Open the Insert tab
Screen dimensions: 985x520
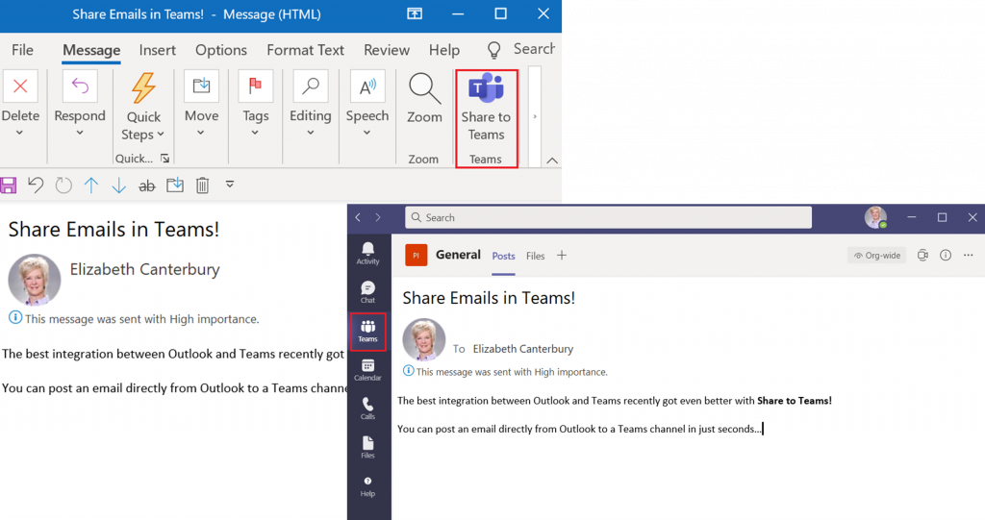click(157, 50)
